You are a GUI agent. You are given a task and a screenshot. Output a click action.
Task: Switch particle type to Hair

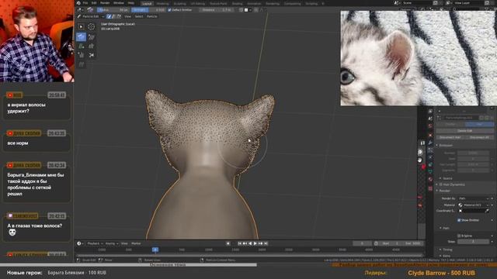point(479,124)
